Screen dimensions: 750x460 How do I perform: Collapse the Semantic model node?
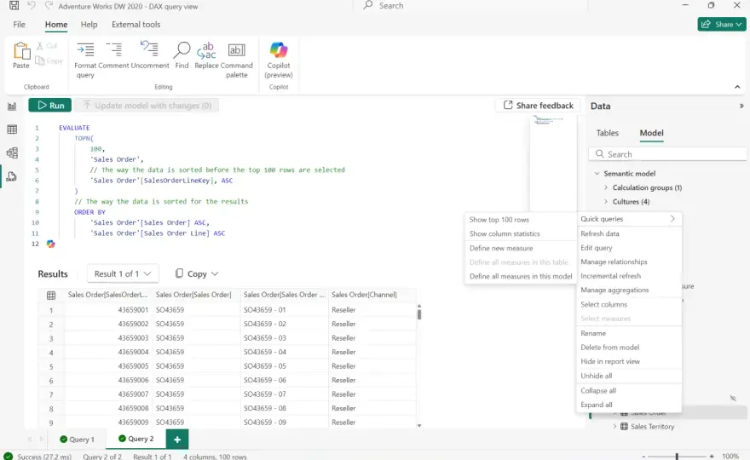[597, 173]
